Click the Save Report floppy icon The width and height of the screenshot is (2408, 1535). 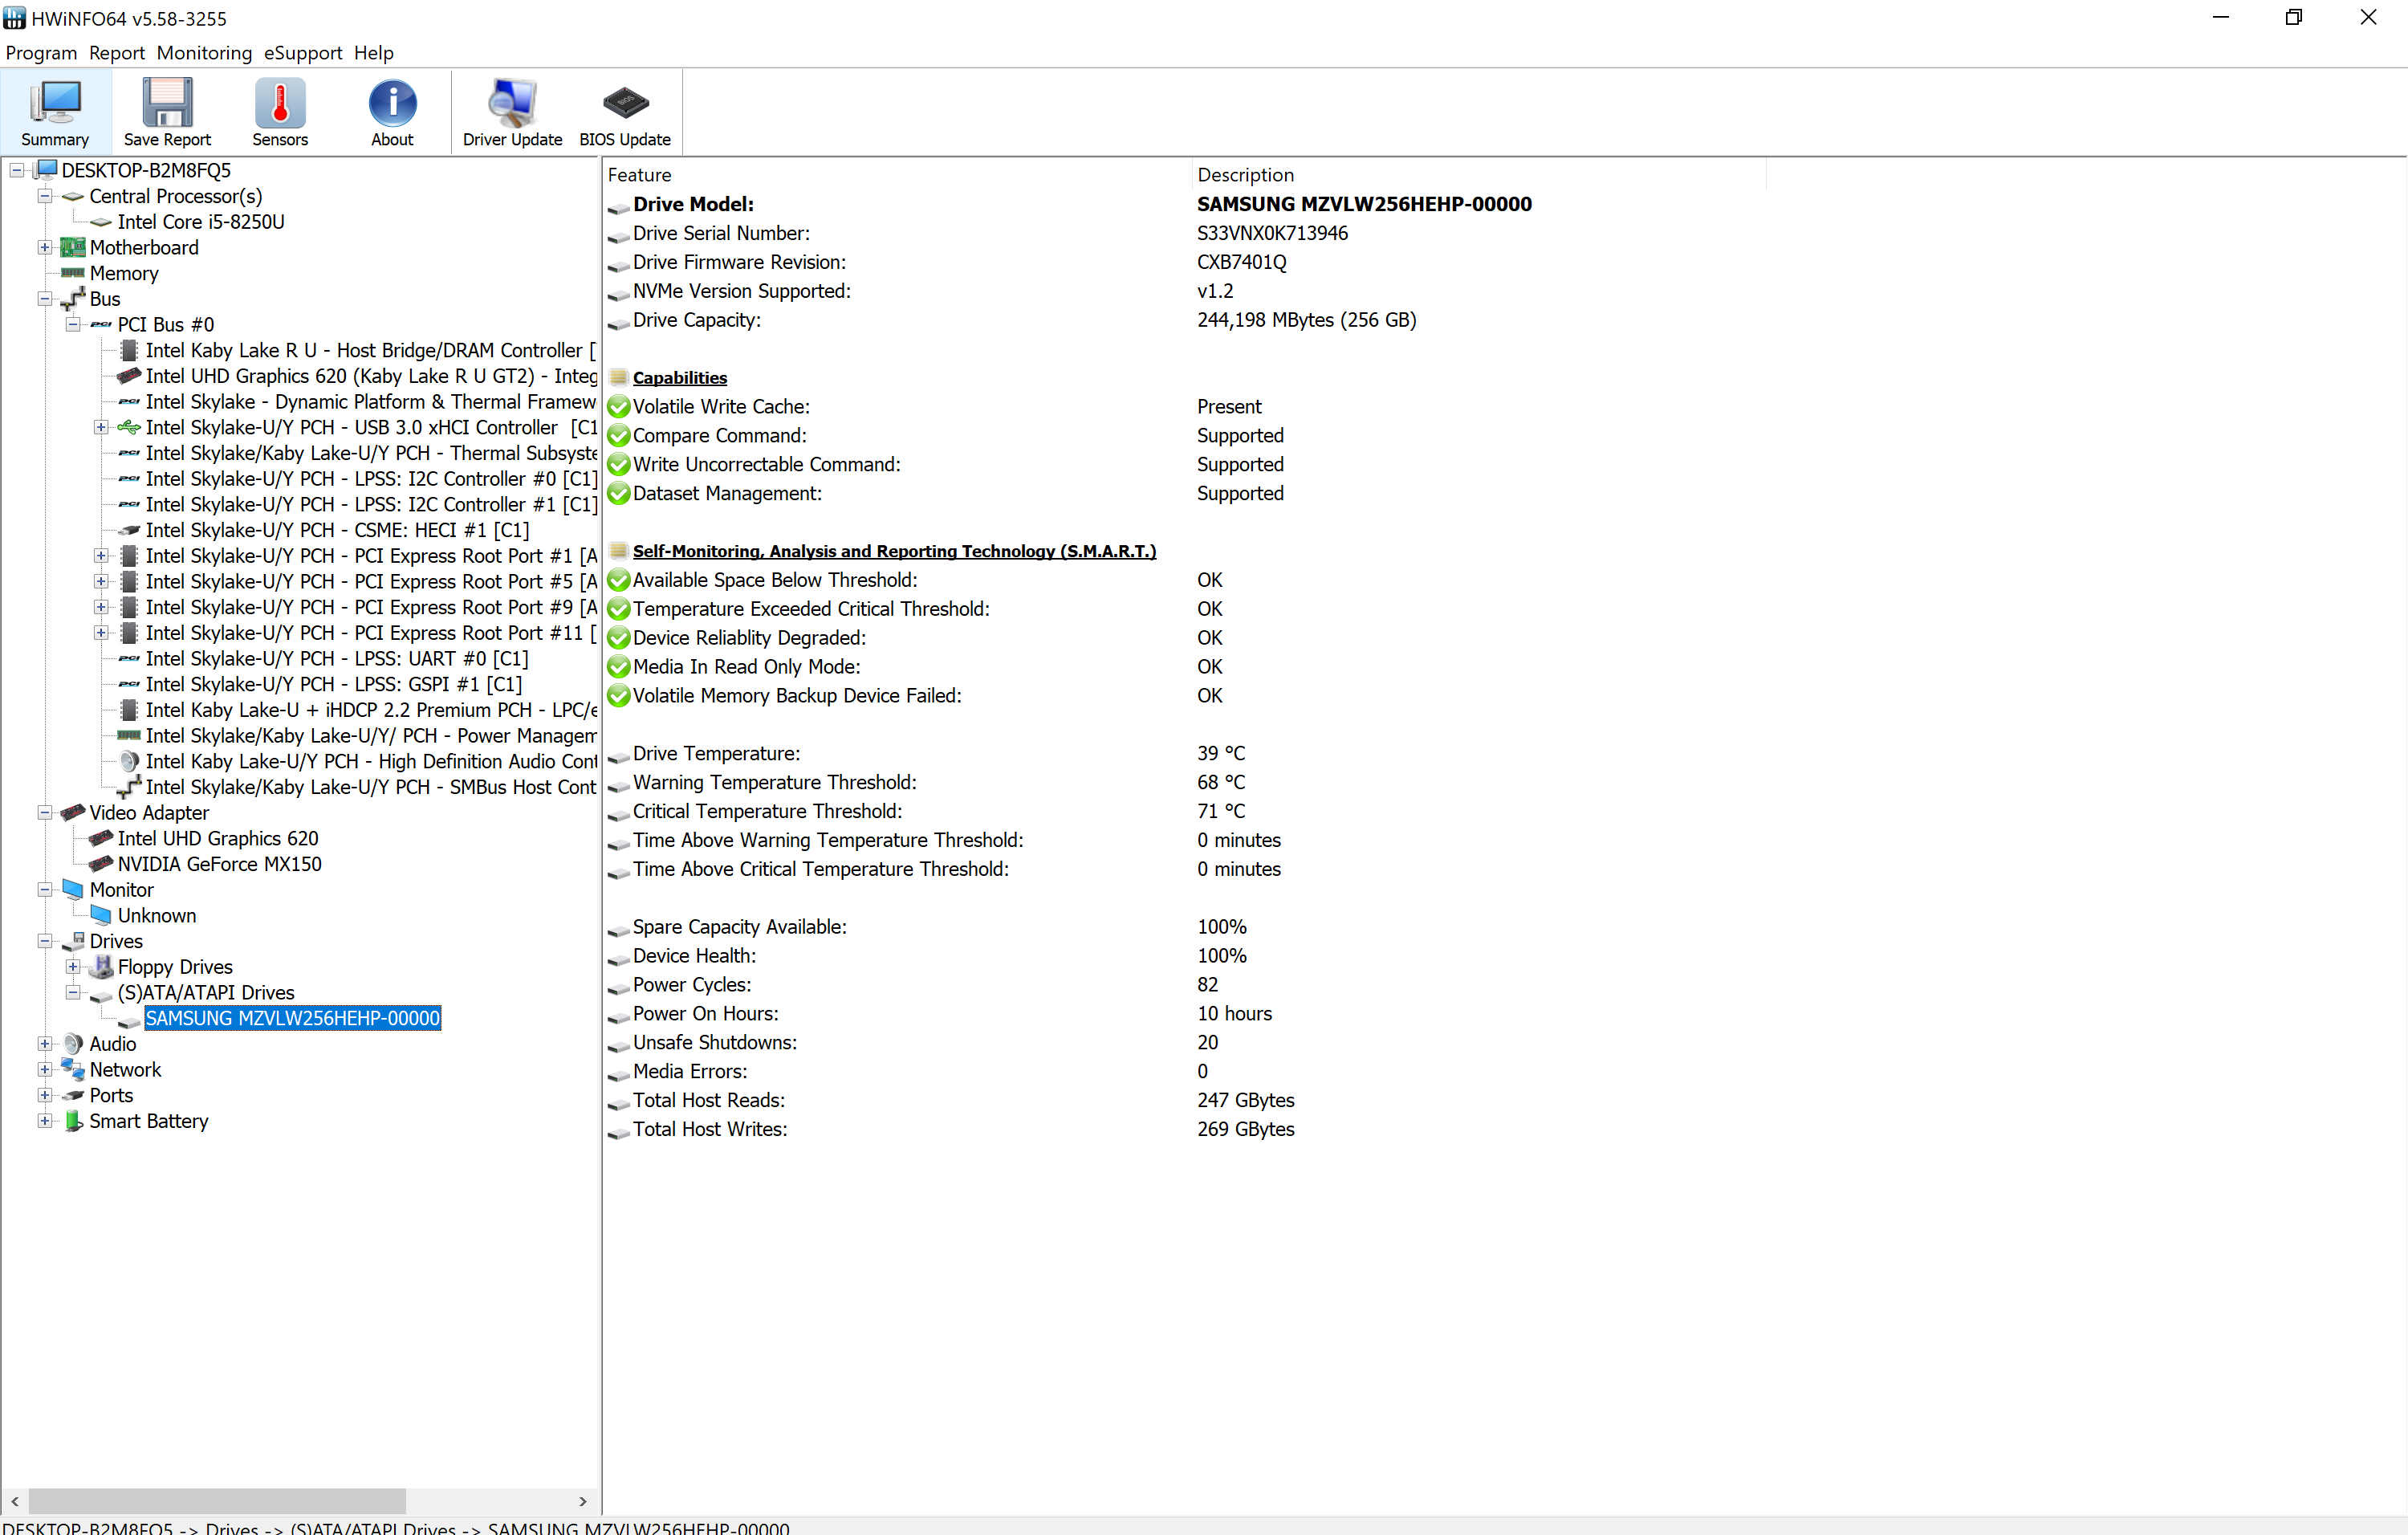tap(167, 103)
